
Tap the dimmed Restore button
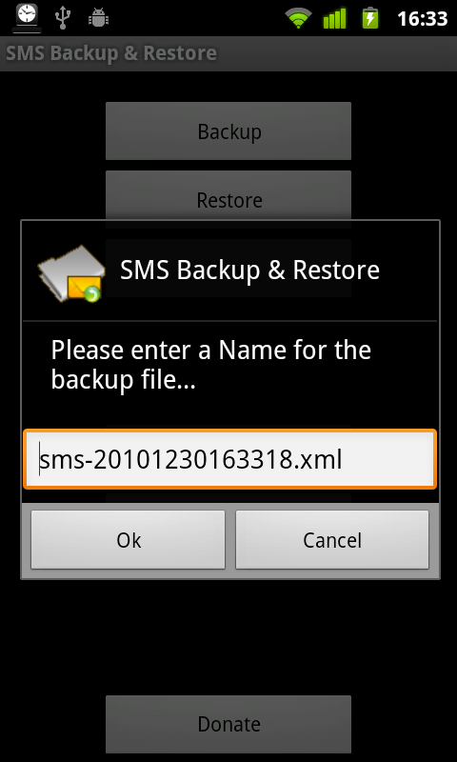click(x=228, y=194)
